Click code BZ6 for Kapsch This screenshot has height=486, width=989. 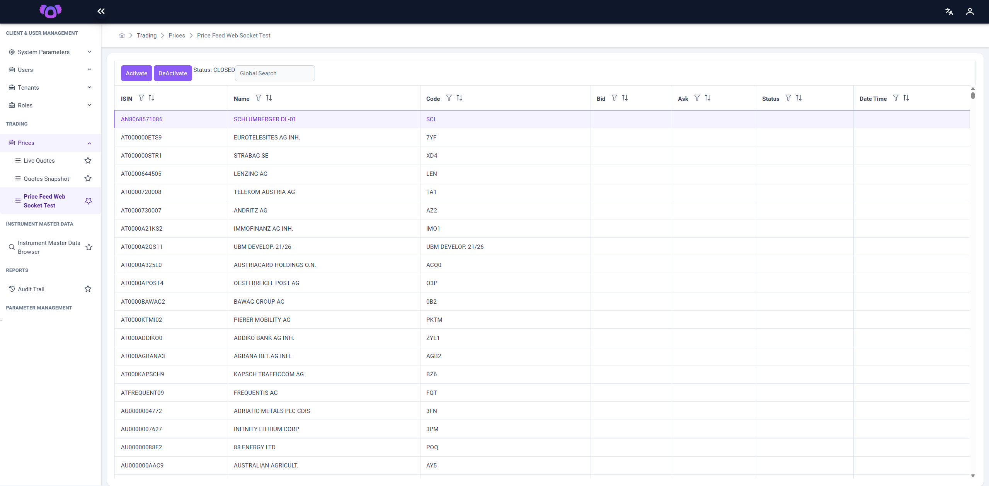(432, 374)
